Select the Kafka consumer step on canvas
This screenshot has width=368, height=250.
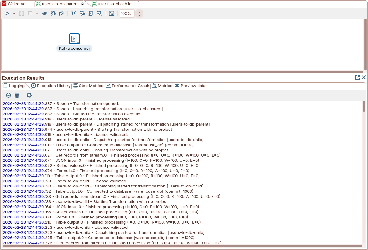[74, 39]
